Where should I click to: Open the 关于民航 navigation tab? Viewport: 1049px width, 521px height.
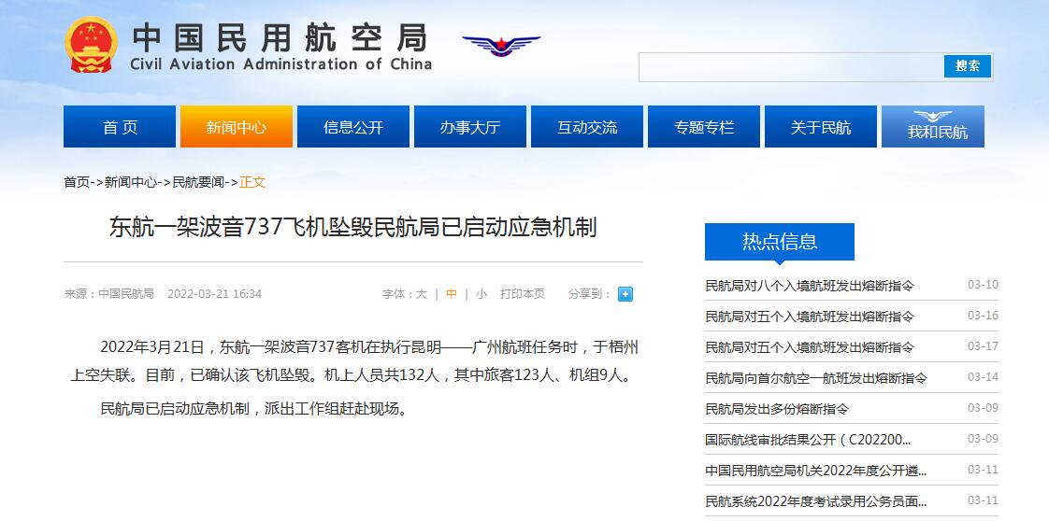point(820,127)
